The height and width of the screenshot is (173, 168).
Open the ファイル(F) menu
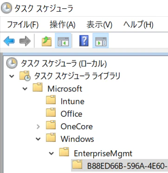tap(23, 25)
